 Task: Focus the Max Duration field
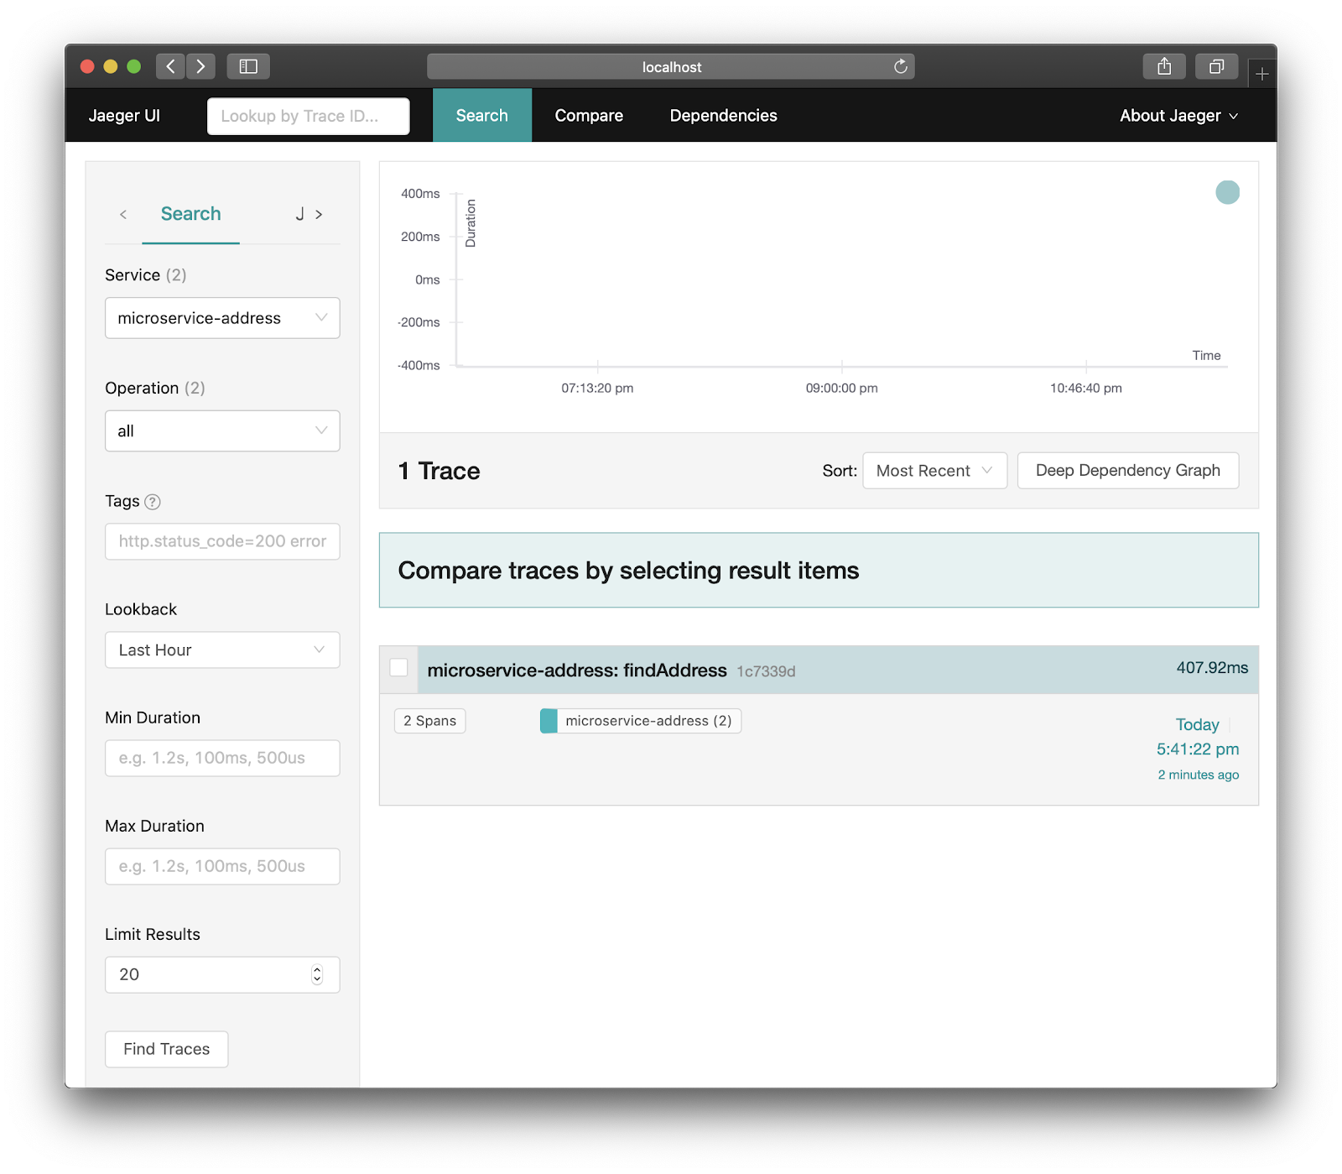click(x=222, y=866)
